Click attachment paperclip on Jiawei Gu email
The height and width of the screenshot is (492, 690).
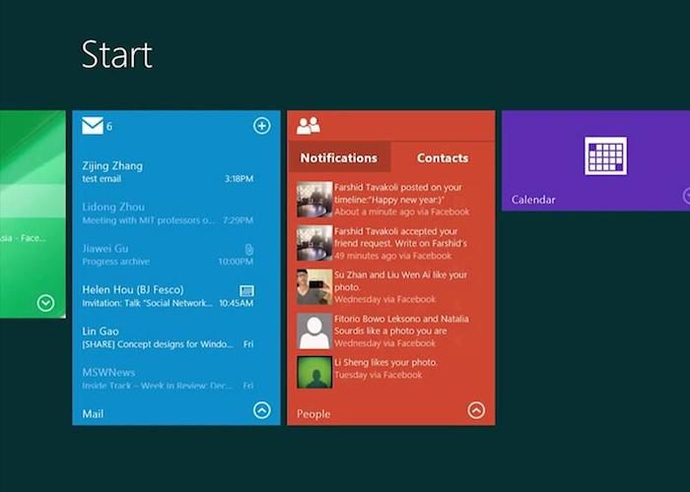click(x=248, y=250)
